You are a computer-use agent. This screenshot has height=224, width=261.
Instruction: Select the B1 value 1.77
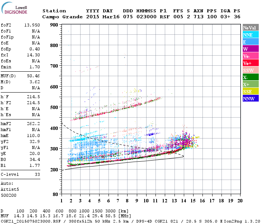[35, 166]
